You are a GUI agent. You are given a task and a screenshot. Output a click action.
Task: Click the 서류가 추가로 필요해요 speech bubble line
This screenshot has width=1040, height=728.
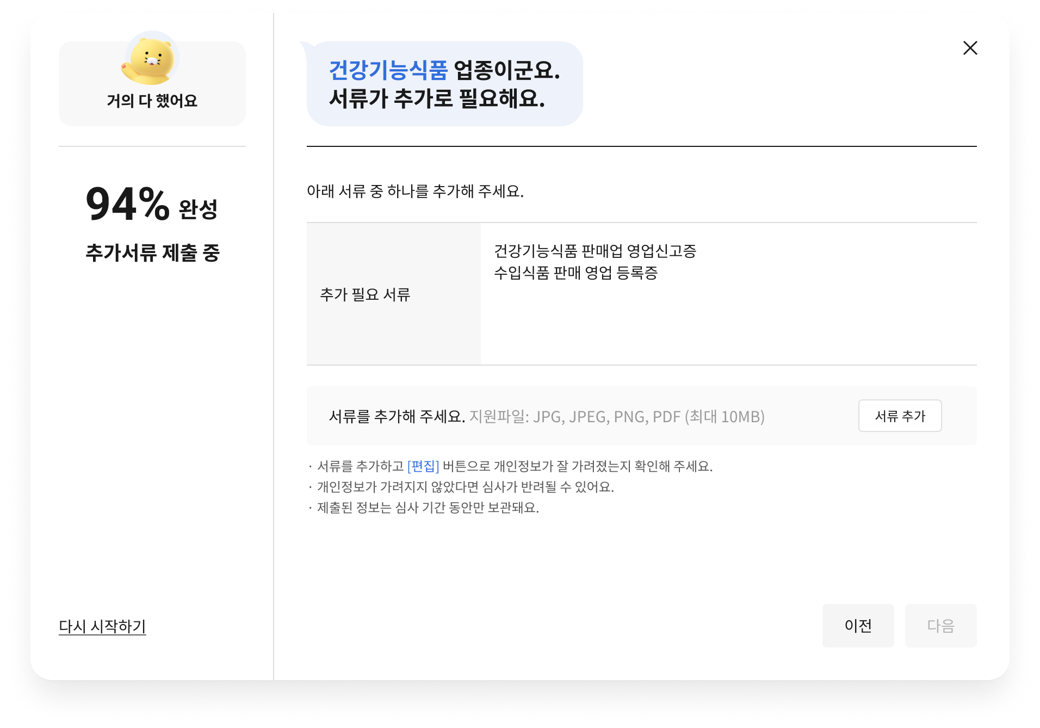(437, 99)
